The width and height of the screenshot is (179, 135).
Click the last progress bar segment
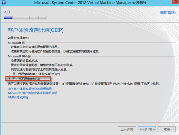43,18
